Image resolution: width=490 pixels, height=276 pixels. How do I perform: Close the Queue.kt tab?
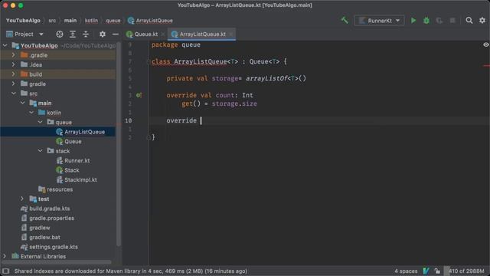tap(163, 34)
